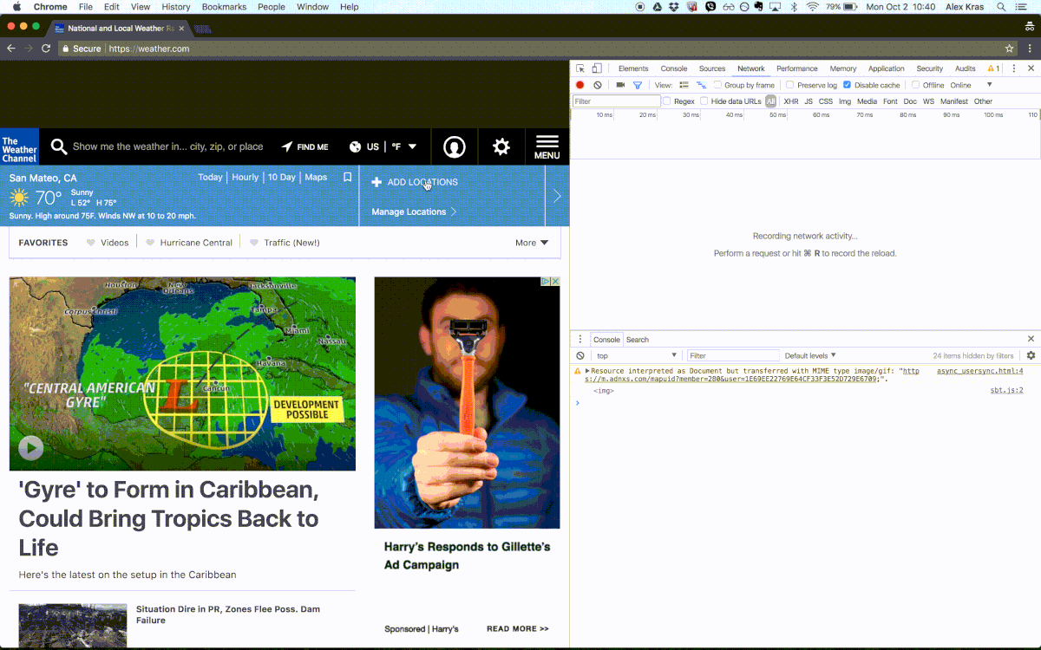The width and height of the screenshot is (1041, 650).
Task: Toggle the network filter funnel icon
Action: [638, 85]
